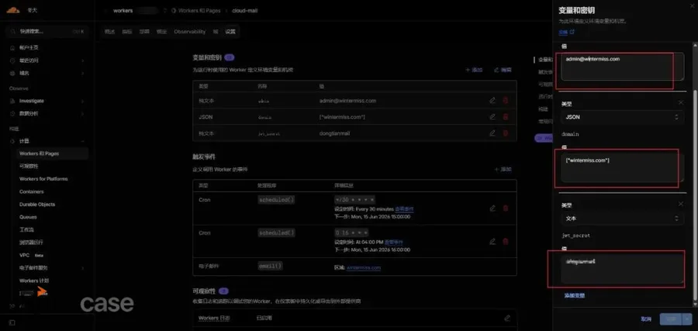The height and width of the screenshot is (331, 698).
Task: Click cloud-mail breadcrumb
Action: coord(245,11)
